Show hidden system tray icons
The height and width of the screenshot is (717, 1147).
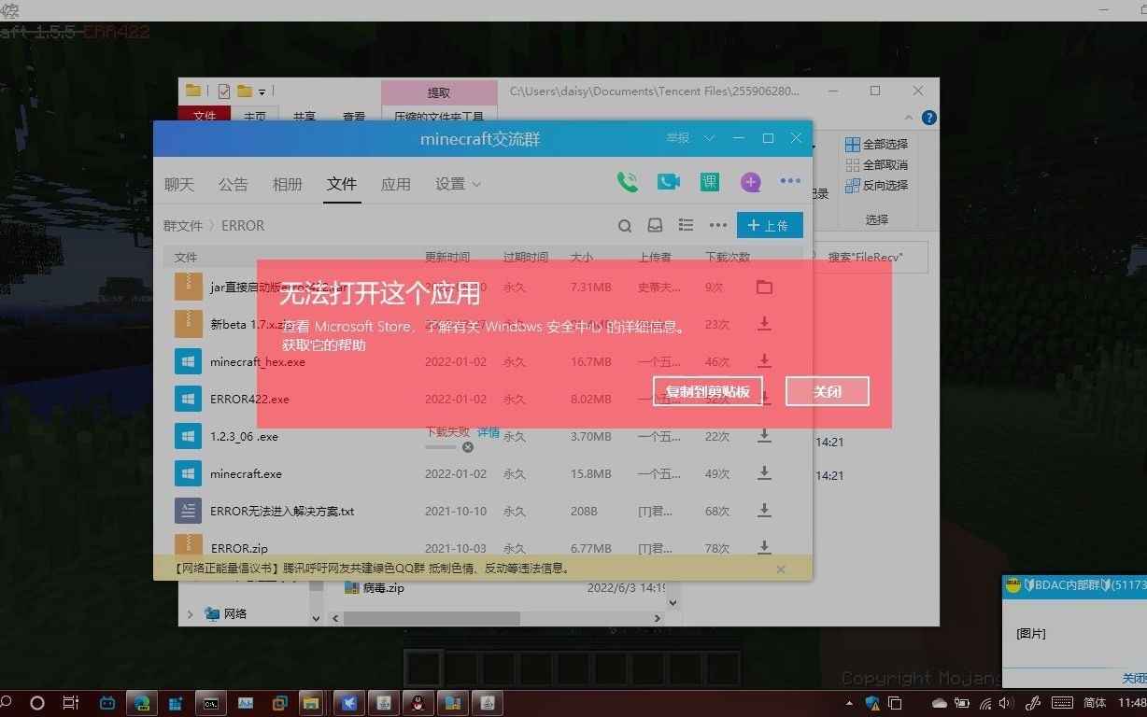pos(849,703)
